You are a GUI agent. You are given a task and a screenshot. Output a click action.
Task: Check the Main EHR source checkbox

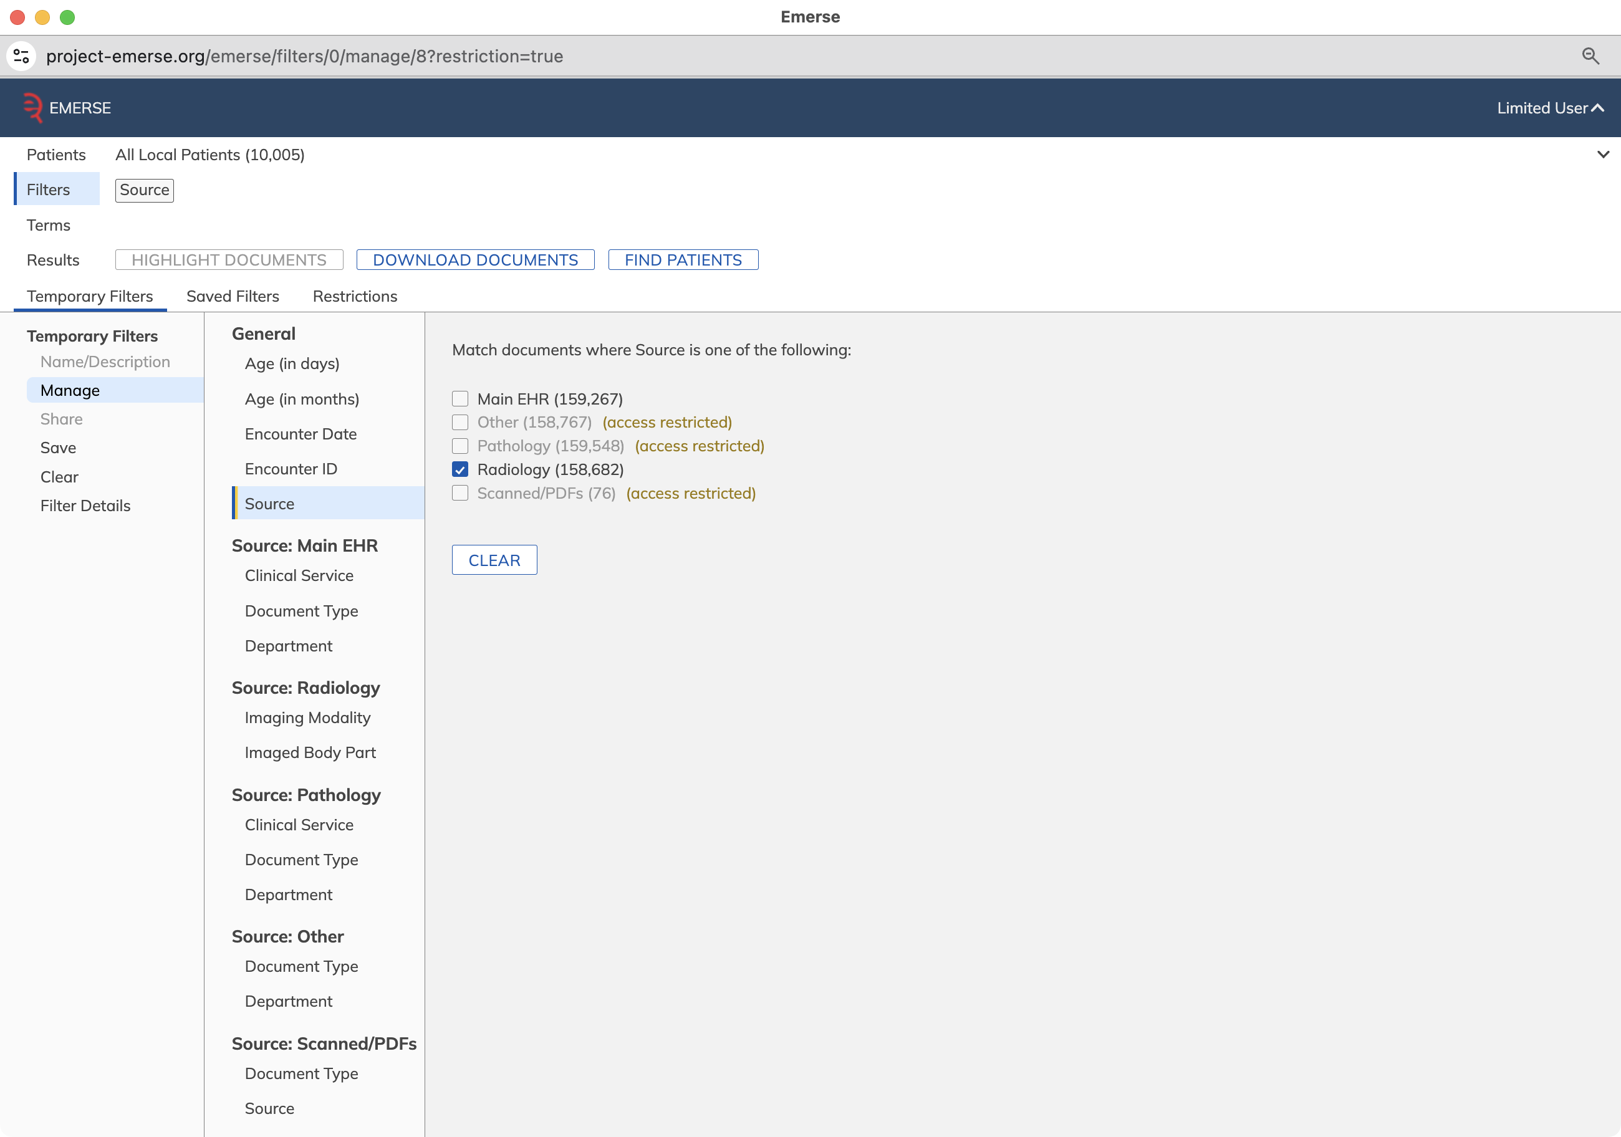click(459, 399)
